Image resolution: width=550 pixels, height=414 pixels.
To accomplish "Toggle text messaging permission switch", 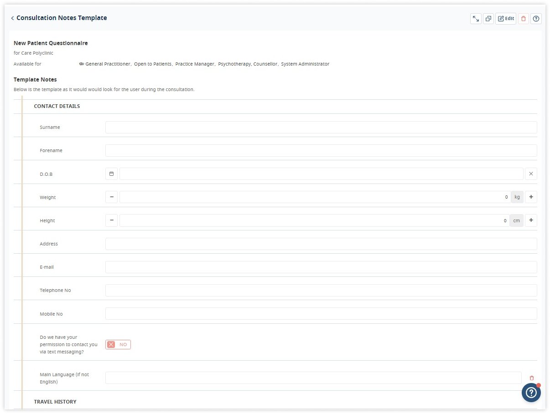I will click(118, 344).
